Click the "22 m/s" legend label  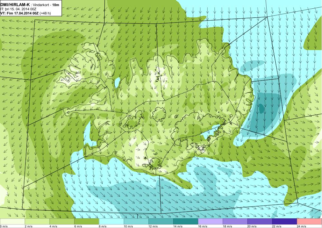[x=277, y=226]
